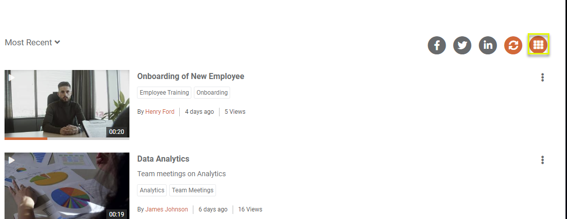
Task: Share via Twitter icon
Action: click(462, 45)
